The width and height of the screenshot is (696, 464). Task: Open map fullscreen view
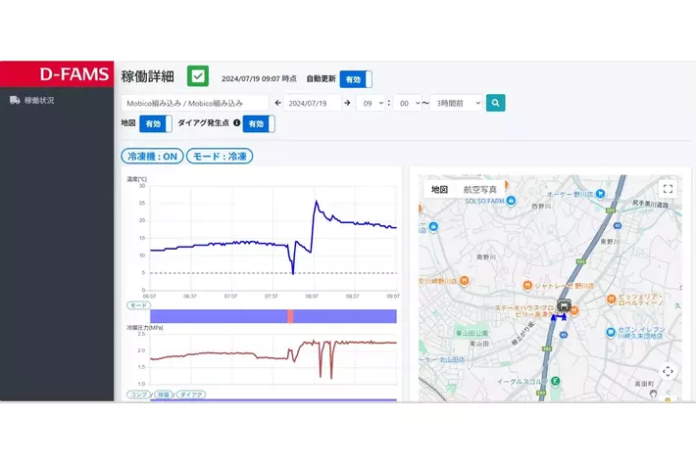[x=668, y=189]
